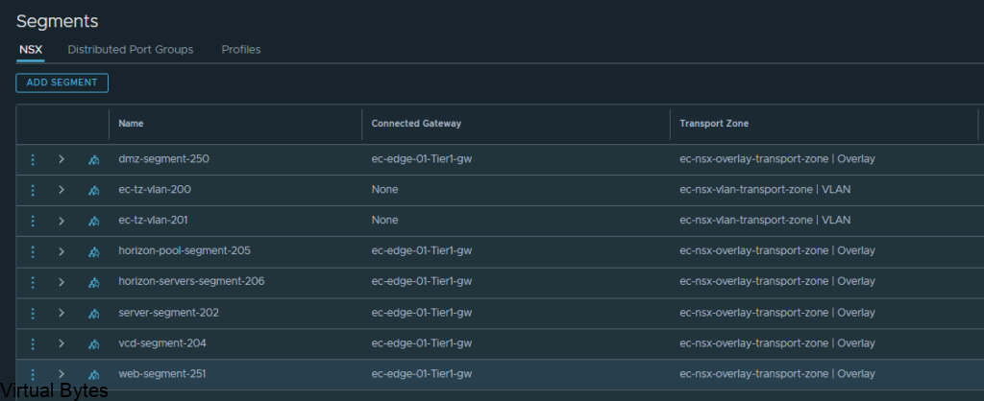
Task: Expand the server-segment-202 row chevron
Action: (x=61, y=313)
